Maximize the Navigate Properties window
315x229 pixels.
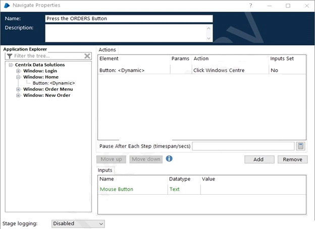point(288,6)
